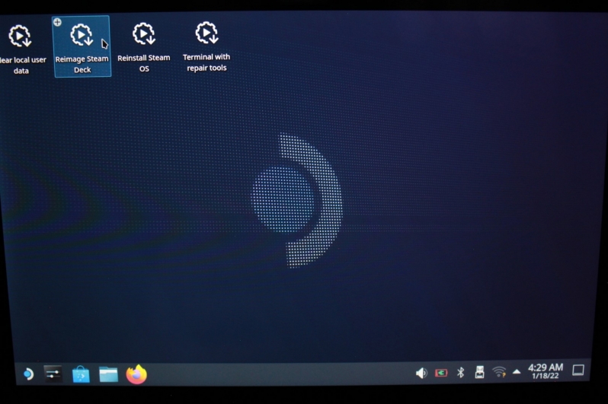
Task: Open the volume control in system tray
Action: point(421,373)
